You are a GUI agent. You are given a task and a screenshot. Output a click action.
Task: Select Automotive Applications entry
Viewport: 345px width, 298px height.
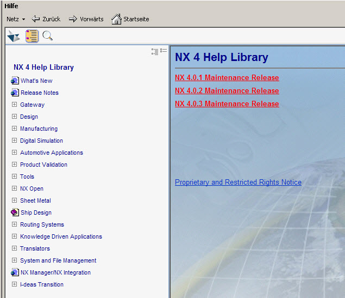pyautogui.click(x=52, y=153)
